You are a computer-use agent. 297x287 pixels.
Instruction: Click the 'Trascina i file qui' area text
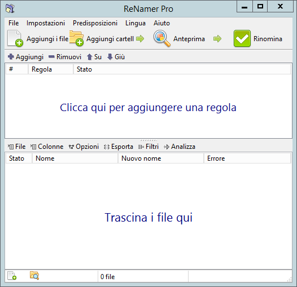click(148, 218)
